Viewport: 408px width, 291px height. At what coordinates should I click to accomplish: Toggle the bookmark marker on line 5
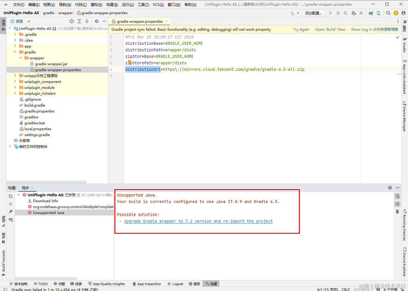point(129,61)
